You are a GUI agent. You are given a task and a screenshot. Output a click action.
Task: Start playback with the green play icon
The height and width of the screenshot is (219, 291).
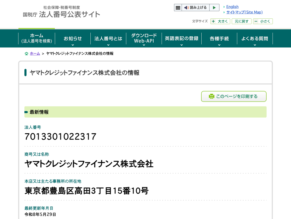pos(214,8)
